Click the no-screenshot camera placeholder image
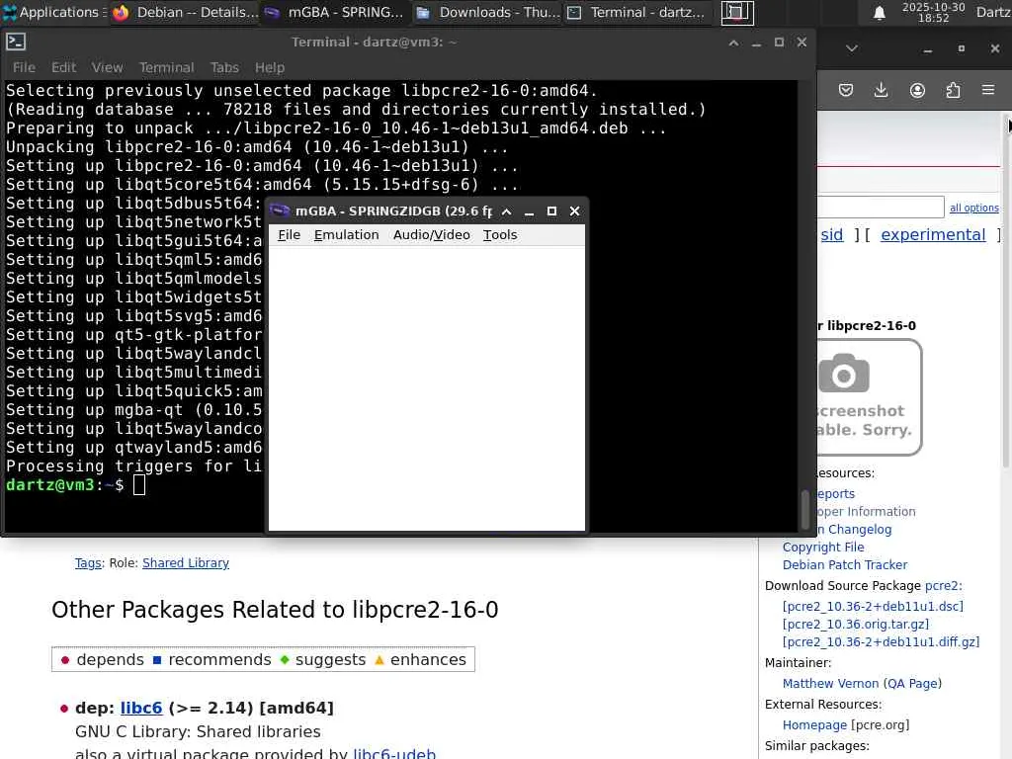Image resolution: width=1012 pixels, height=759 pixels. click(x=869, y=397)
